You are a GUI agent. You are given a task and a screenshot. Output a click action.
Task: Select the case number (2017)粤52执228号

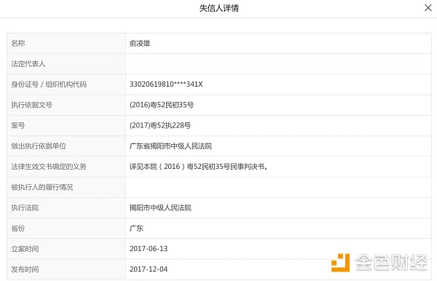[x=160, y=125]
